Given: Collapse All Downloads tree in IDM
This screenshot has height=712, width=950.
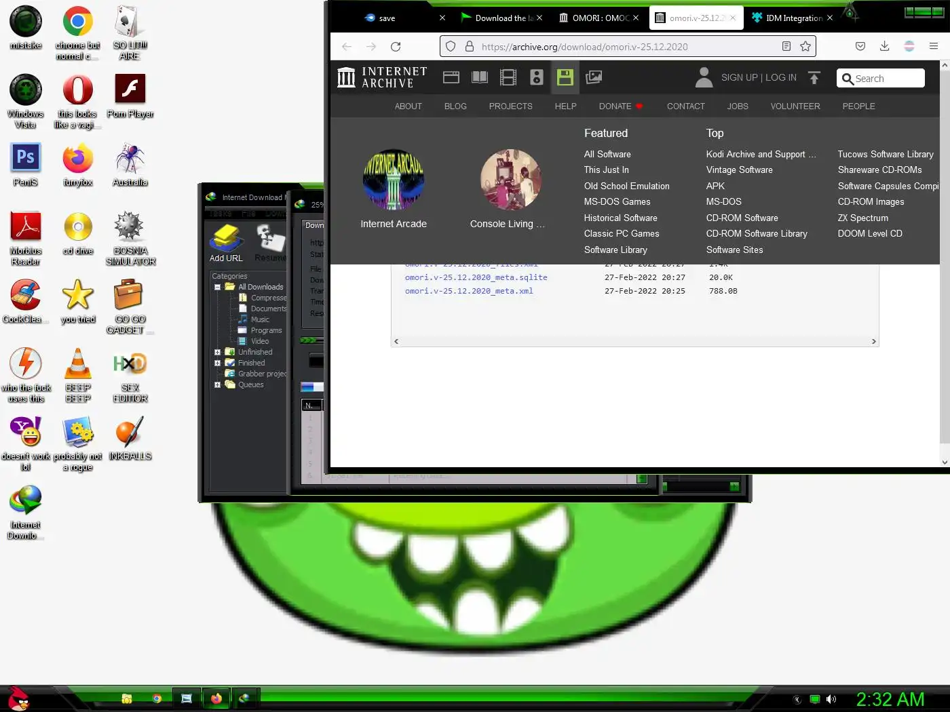Looking at the screenshot, I should click(217, 287).
